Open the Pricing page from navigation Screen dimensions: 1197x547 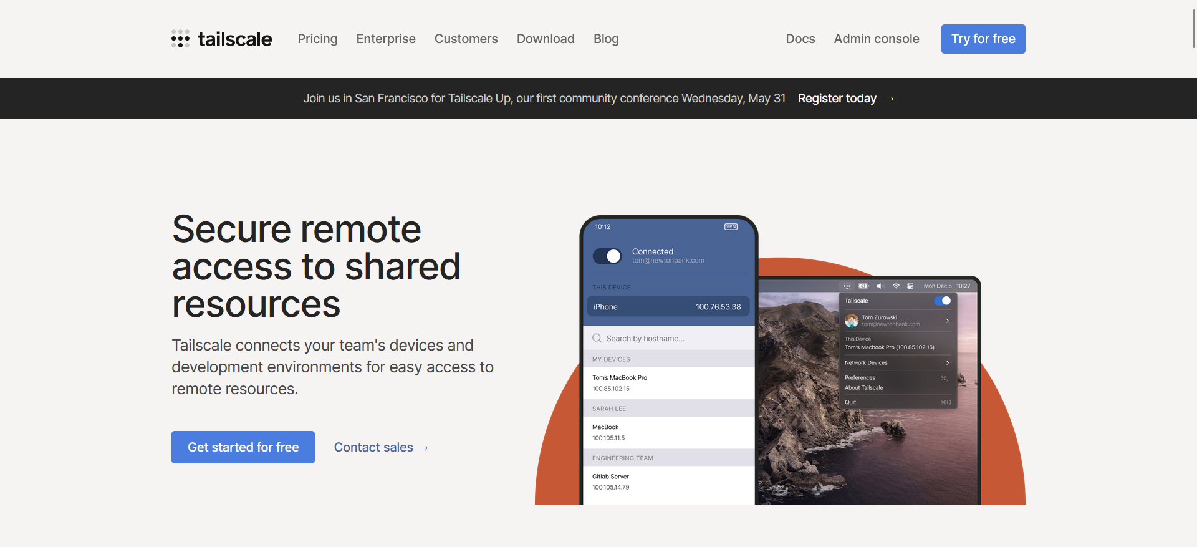pyautogui.click(x=317, y=39)
